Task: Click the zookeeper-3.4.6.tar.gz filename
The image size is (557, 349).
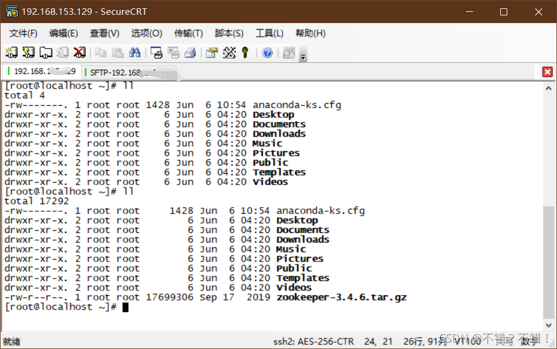Action: [x=341, y=298]
